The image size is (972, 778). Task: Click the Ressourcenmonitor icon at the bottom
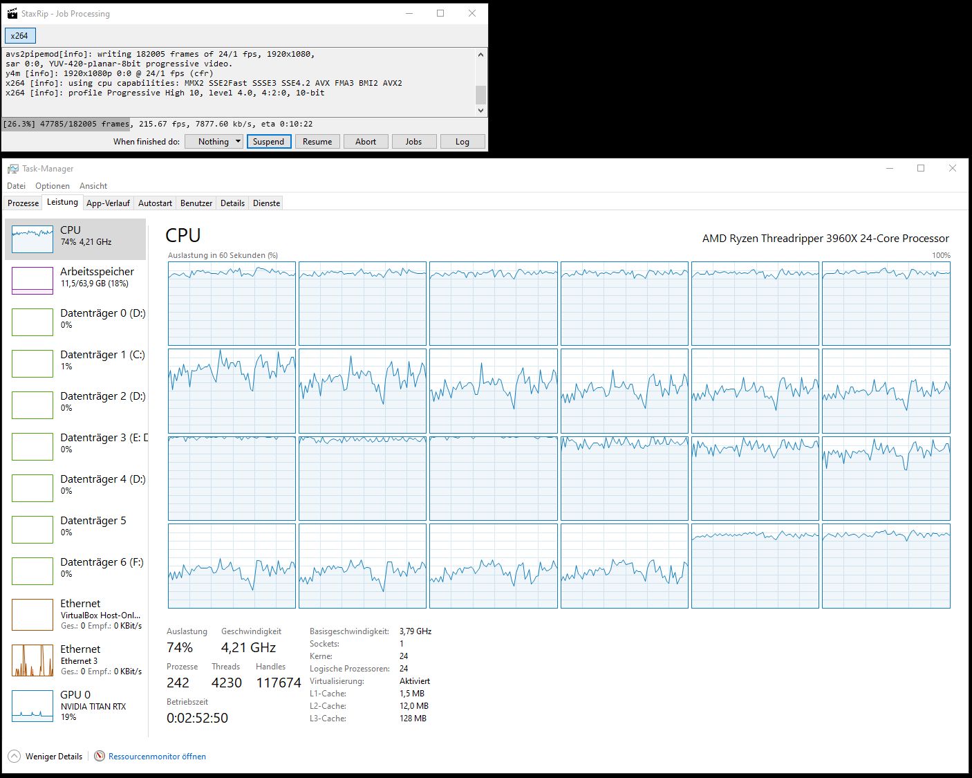click(100, 756)
